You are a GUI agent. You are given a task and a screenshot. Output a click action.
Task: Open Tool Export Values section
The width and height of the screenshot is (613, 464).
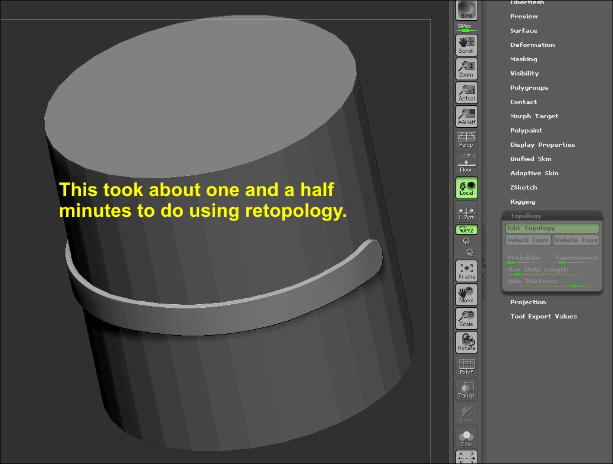click(x=543, y=316)
